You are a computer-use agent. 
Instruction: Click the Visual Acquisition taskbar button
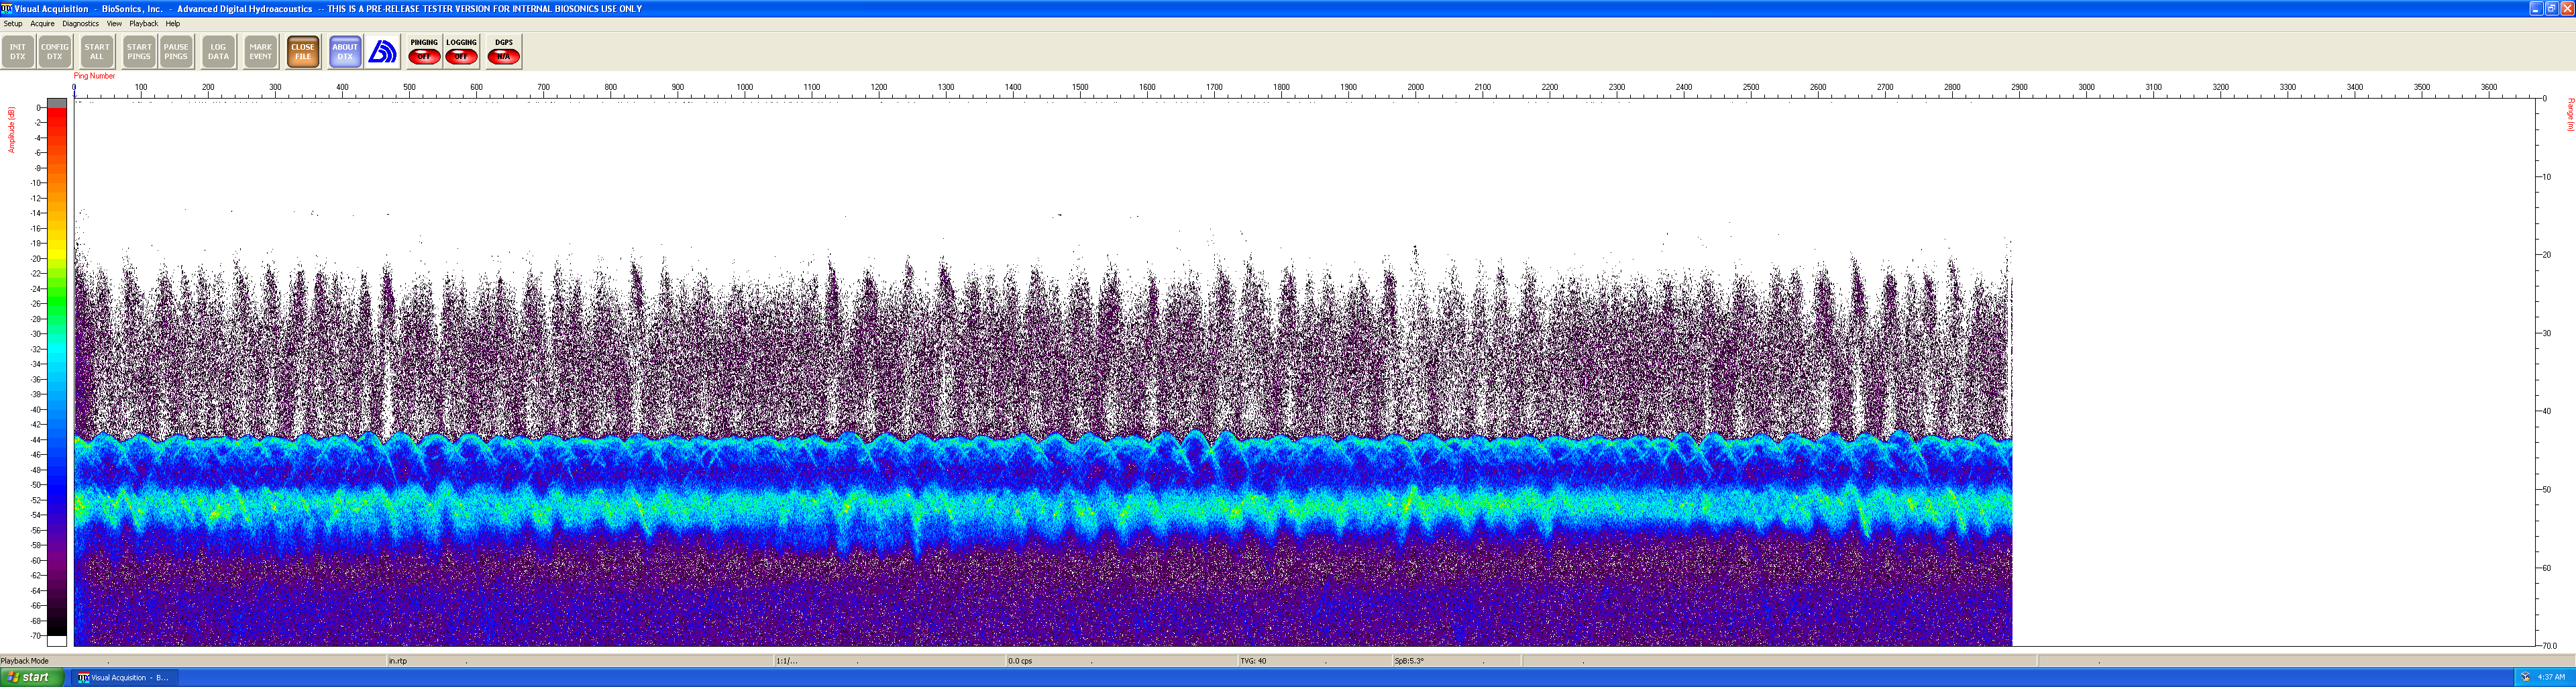click(x=124, y=678)
